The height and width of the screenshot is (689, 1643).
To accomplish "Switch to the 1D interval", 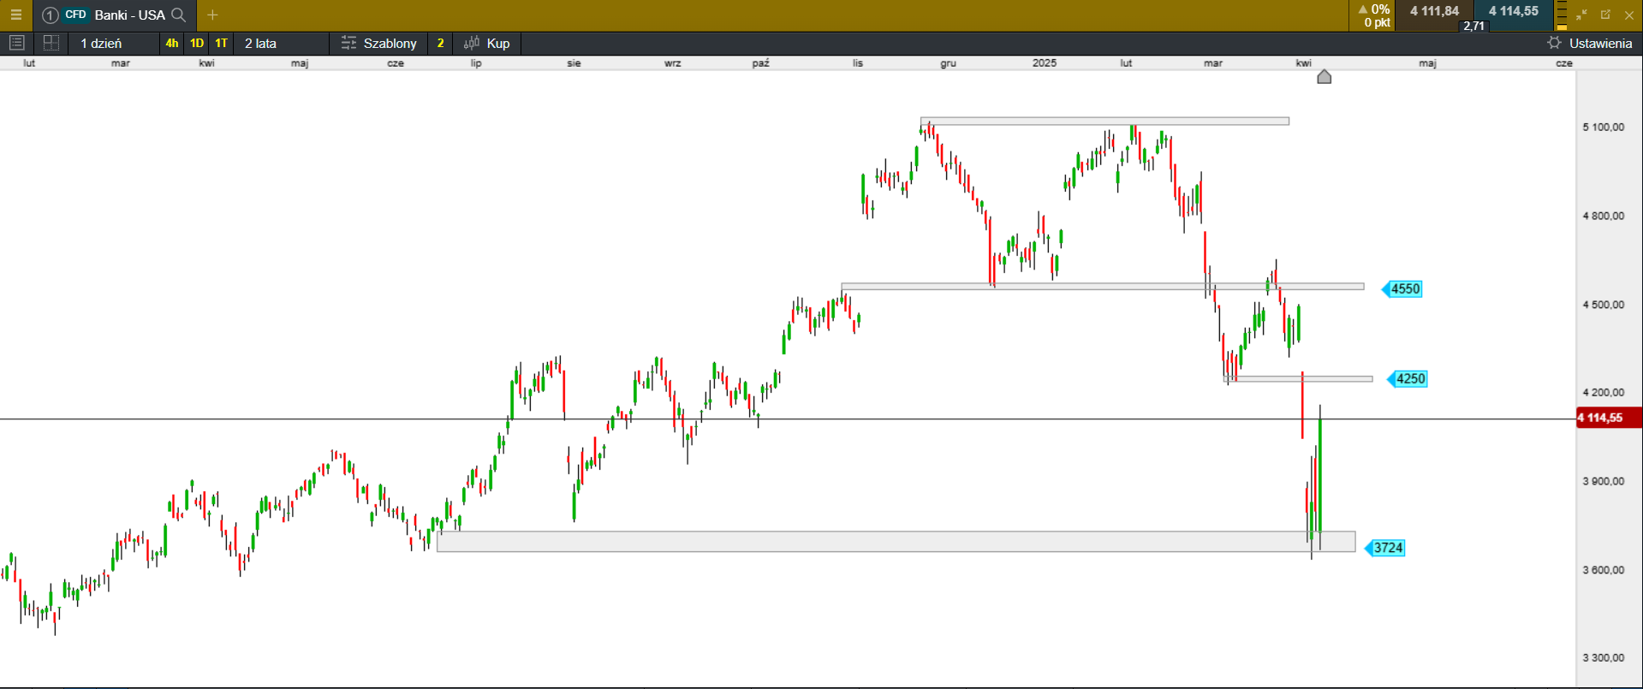I will (x=197, y=43).
